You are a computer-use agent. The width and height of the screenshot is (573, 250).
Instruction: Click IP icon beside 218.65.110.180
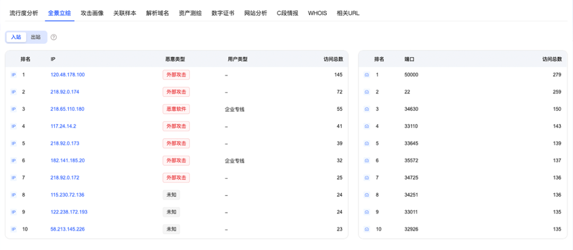(x=13, y=109)
